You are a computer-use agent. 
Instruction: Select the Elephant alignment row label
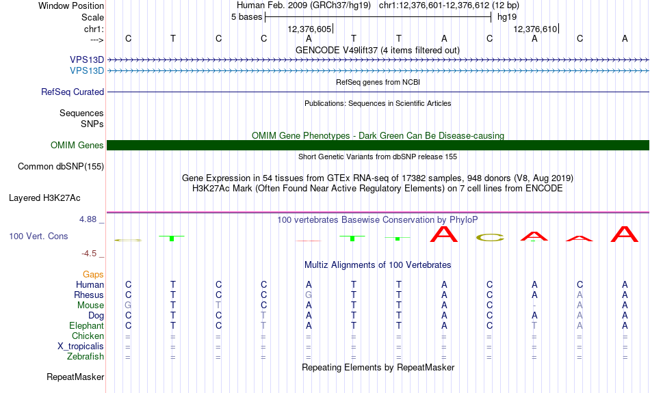coord(86,326)
